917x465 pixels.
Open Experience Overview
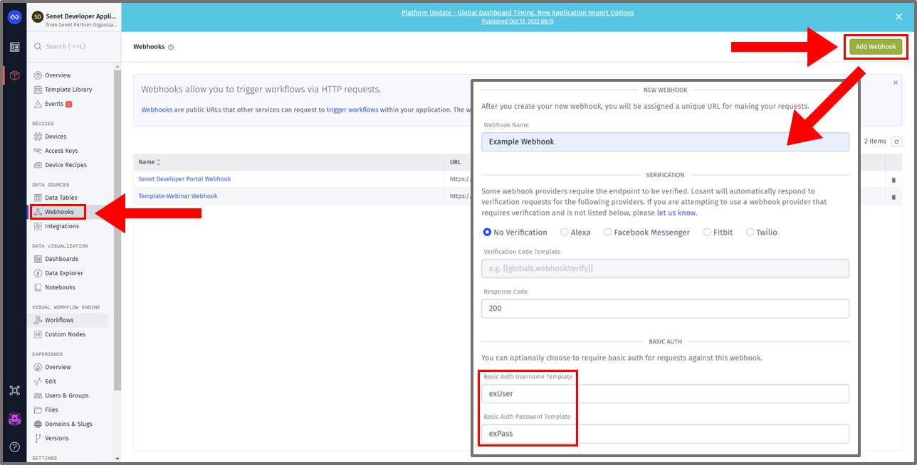pos(58,367)
